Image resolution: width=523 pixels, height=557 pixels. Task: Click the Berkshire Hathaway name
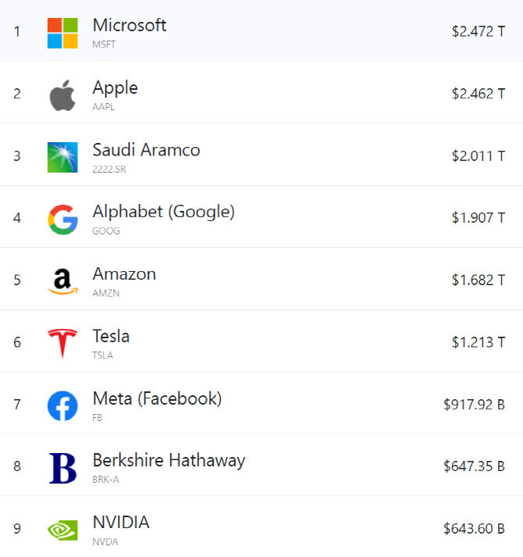169,461
